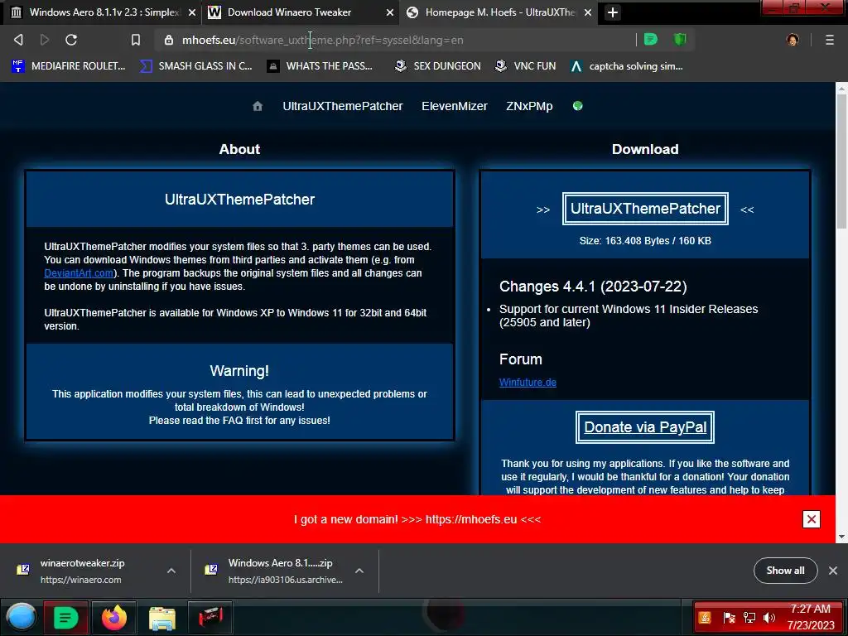This screenshot has width=848, height=636.
Task: Go to the site home icon
Action: (x=258, y=106)
